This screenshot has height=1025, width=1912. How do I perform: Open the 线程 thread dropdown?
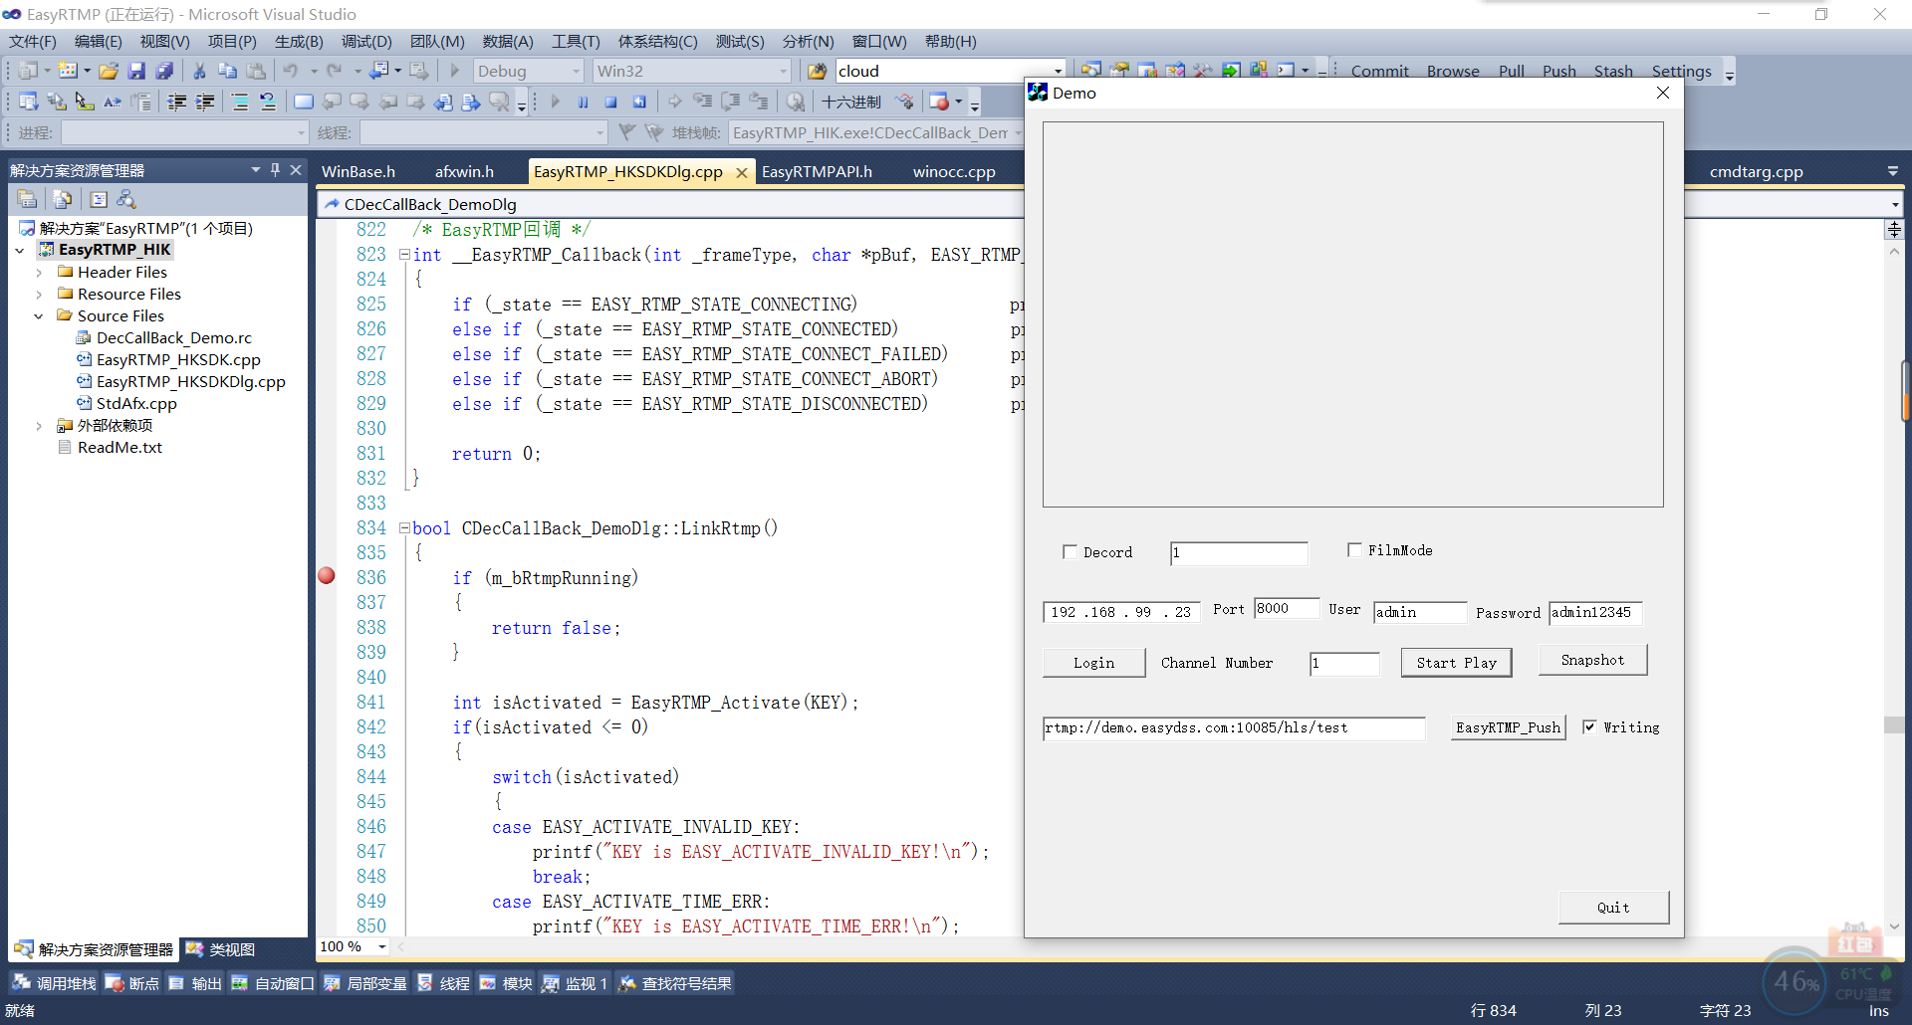pyautogui.click(x=599, y=132)
